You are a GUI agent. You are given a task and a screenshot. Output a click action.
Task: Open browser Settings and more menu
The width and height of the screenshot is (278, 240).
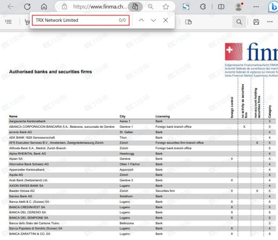[x=256, y=7]
